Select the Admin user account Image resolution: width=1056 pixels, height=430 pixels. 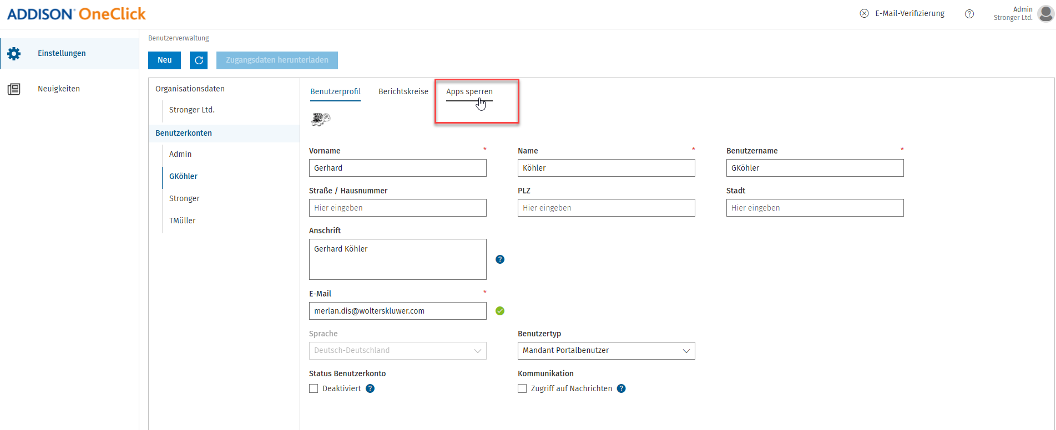(x=180, y=154)
